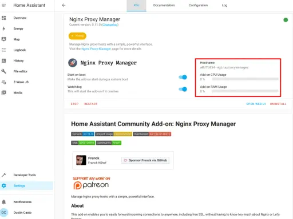The image size is (293, 219).
Task: Click OPEN WEB UI
Action: 256,104
